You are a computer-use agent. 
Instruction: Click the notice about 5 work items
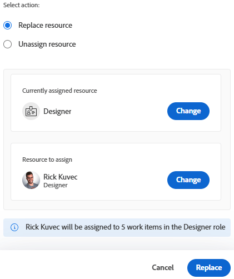coord(117,227)
